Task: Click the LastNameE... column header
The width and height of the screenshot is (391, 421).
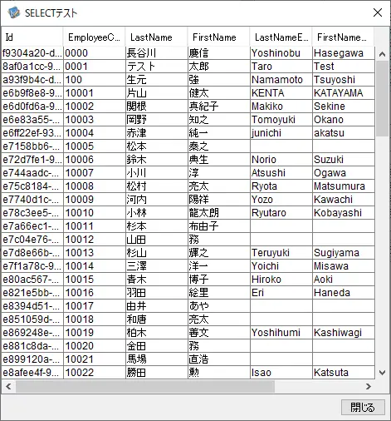Action: 281,37
